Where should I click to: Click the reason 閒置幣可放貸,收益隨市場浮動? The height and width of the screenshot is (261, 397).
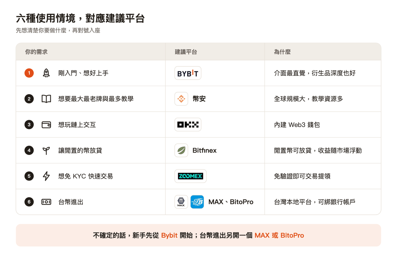318,150
